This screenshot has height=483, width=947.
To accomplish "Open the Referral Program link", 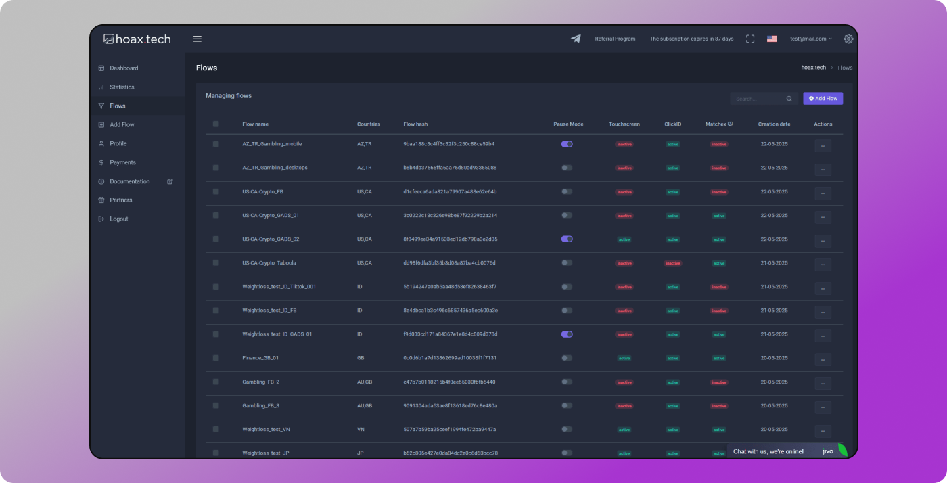I will [615, 39].
